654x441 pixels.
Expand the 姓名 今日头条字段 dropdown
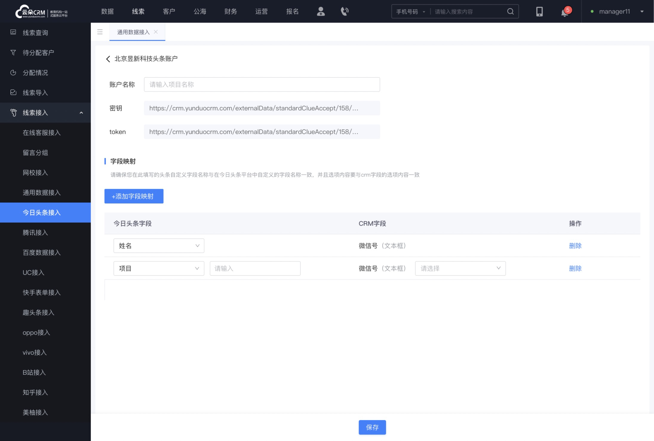tap(157, 246)
